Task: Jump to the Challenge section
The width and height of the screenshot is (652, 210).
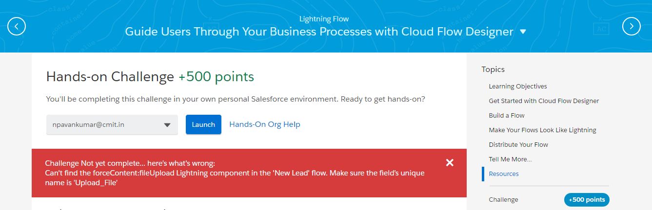Action: point(504,200)
